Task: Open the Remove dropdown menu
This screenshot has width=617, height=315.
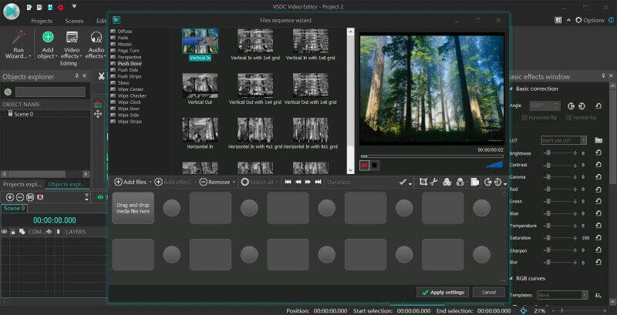Action: coord(234,182)
